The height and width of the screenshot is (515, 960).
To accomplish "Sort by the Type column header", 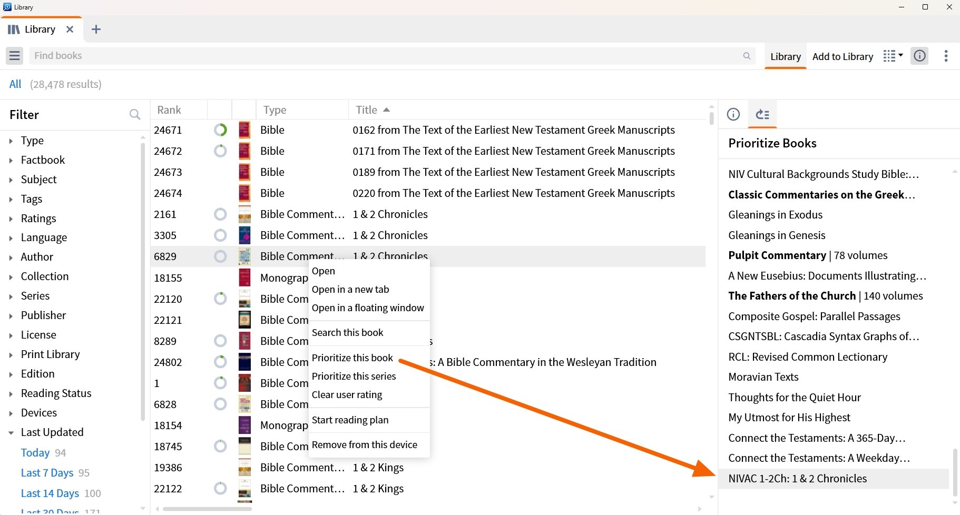I will click(x=275, y=110).
